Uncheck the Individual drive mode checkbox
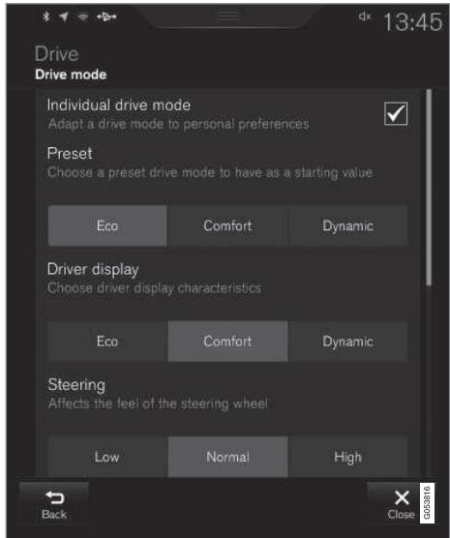This screenshot has width=450, height=538. 396,113
